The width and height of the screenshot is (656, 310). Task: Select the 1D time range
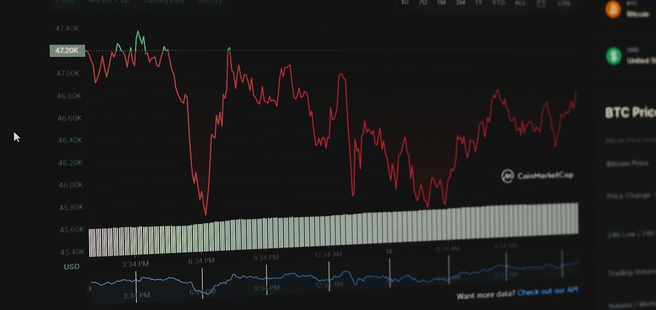405,2
